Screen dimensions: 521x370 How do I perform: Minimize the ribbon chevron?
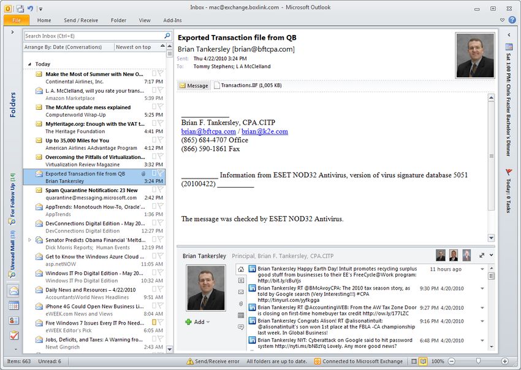(502, 20)
